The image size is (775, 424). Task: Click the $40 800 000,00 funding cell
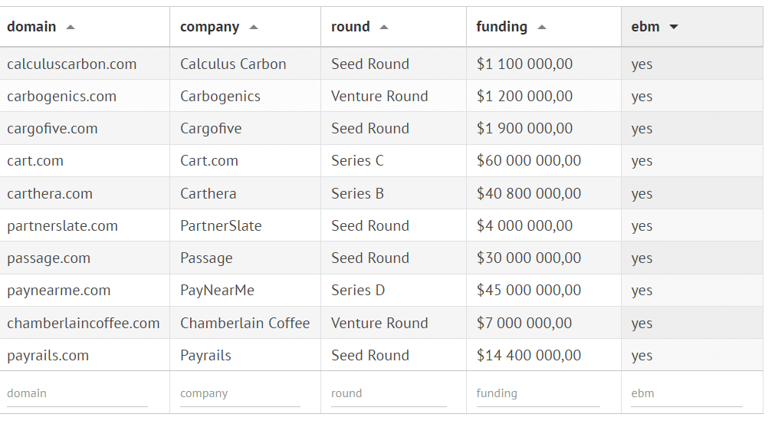tap(529, 194)
